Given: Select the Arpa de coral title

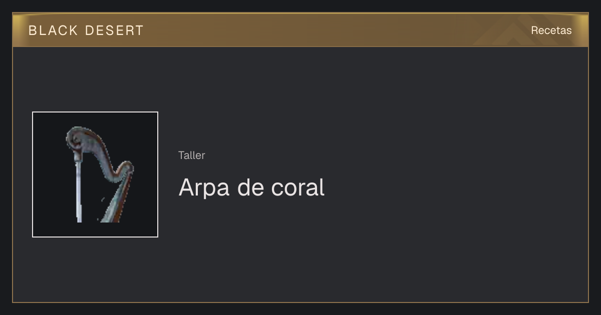Looking at the screenshot, I should [x=251, y=187].
